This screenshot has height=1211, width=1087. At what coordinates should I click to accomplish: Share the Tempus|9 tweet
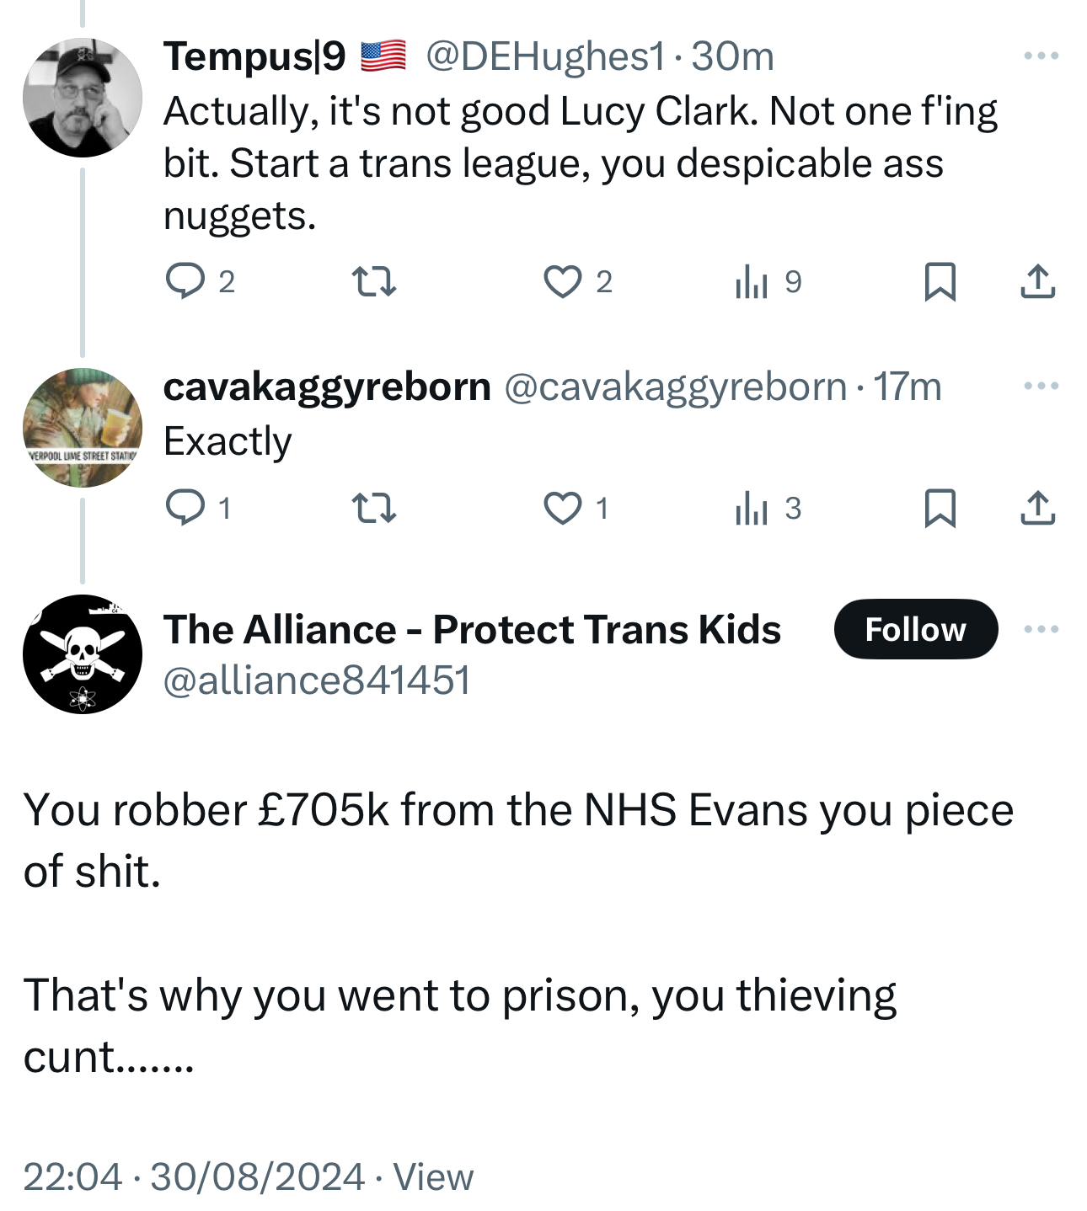tap(1037, 281)
